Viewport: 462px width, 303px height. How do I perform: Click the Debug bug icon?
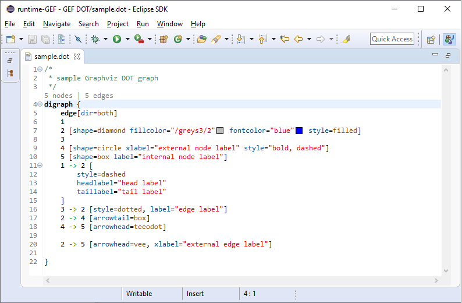[95, 39]
